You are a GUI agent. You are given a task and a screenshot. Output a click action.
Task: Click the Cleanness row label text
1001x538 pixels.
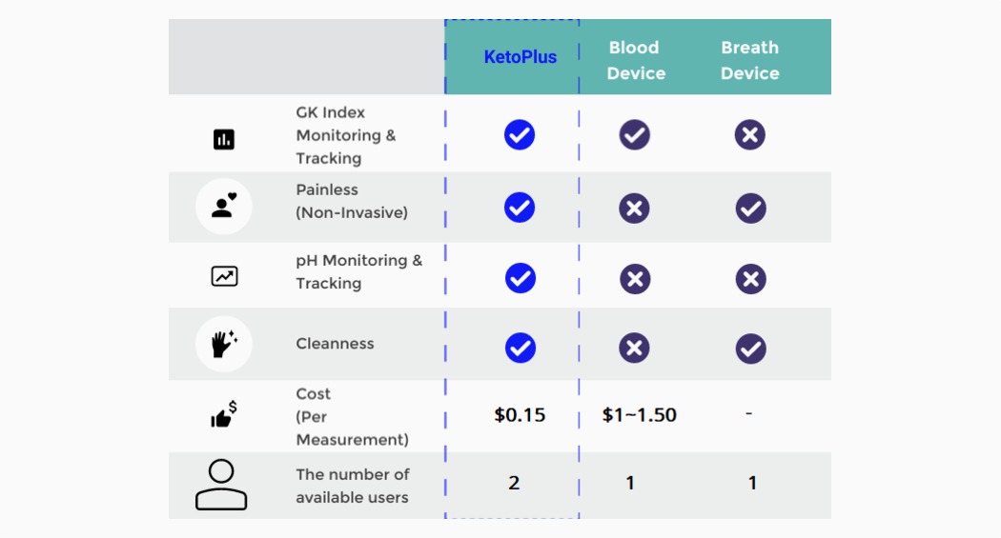[335, 344]
